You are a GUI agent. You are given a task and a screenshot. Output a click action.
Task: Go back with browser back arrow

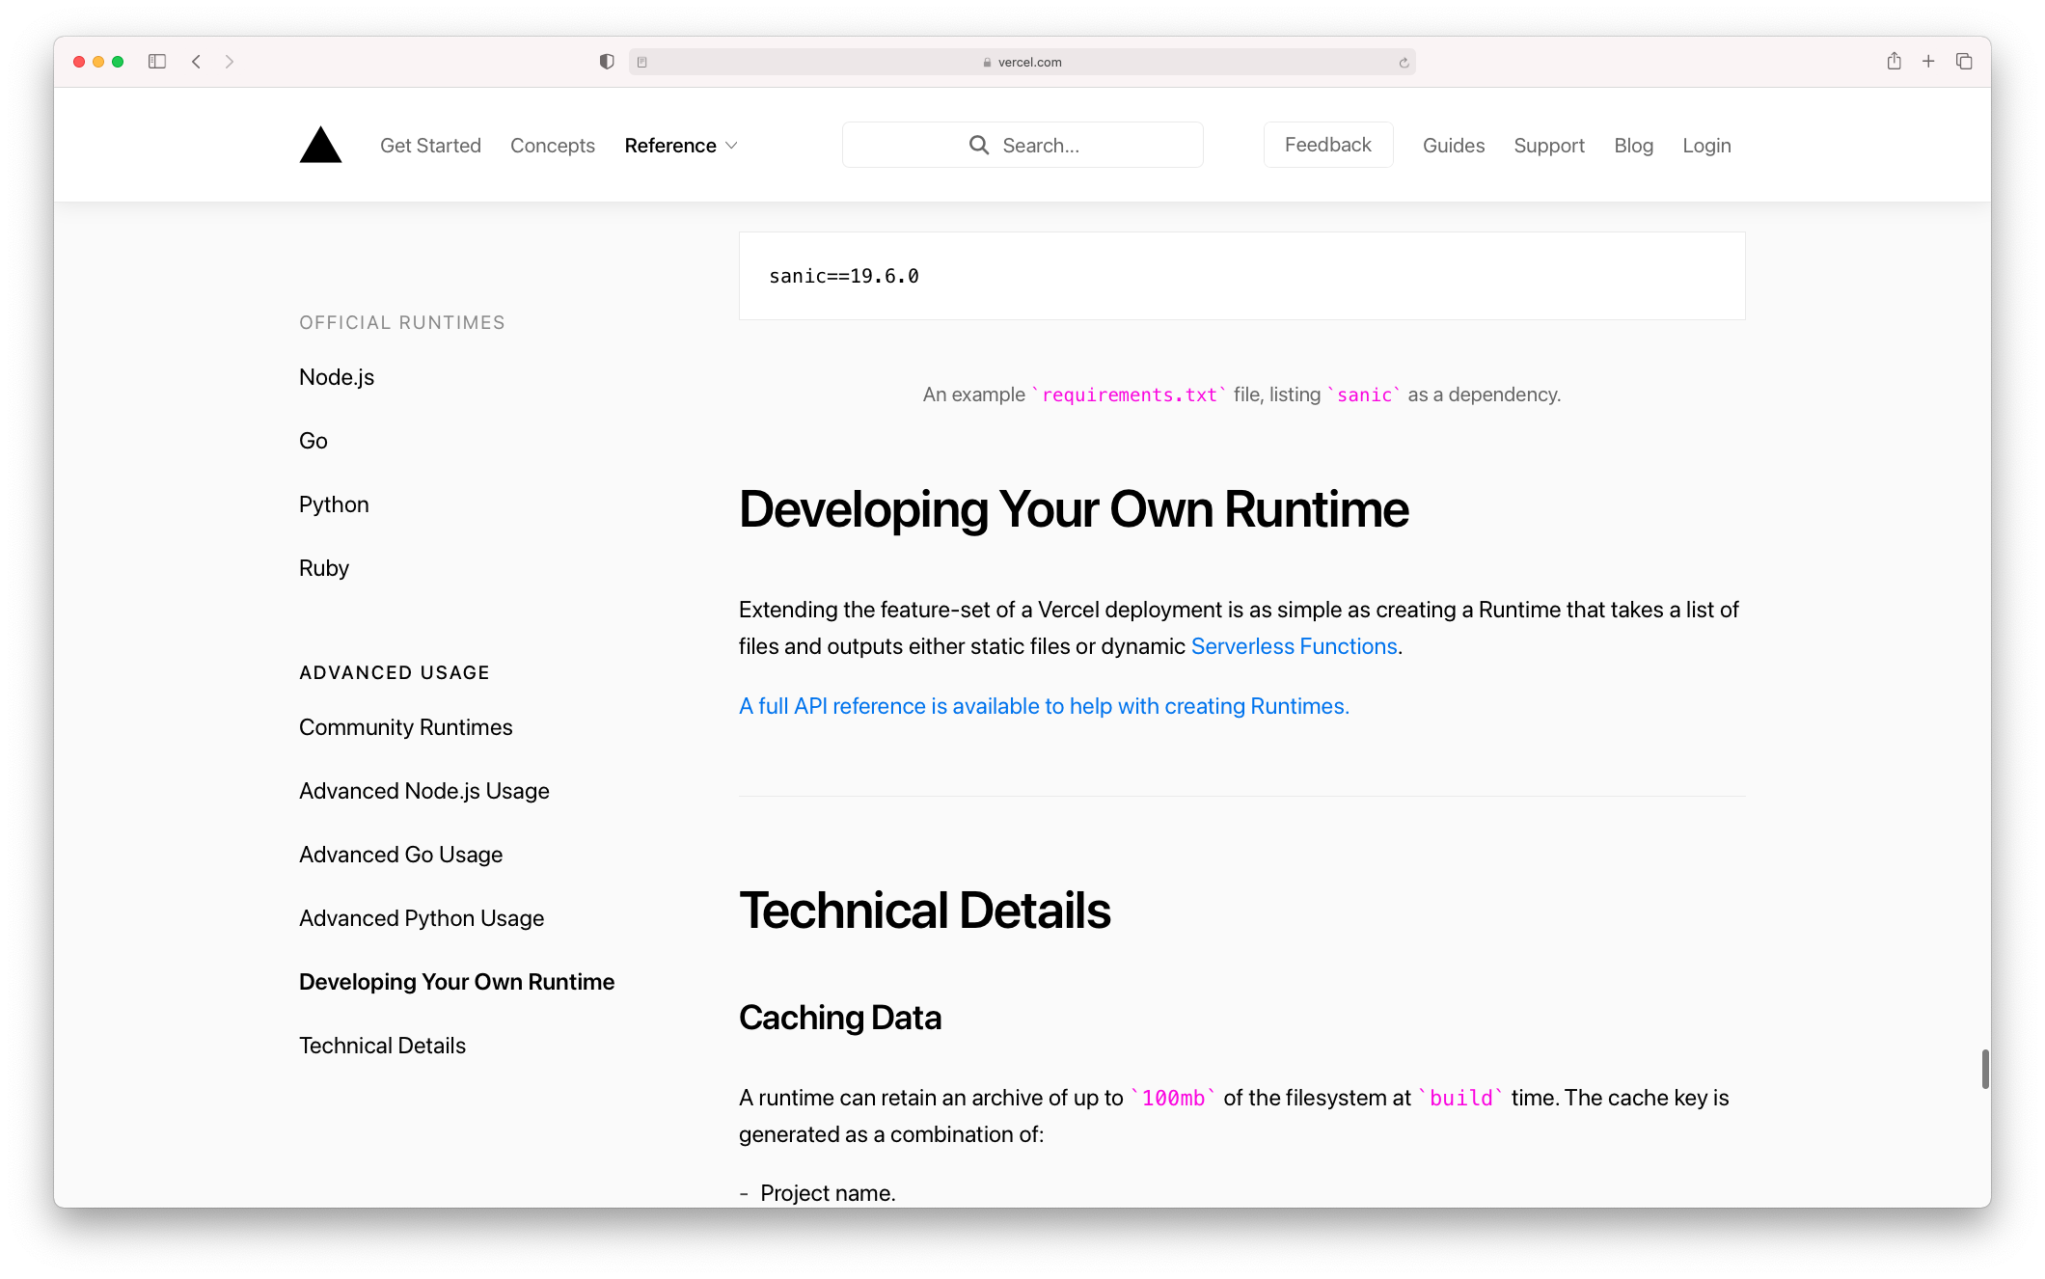pos(196,62)
